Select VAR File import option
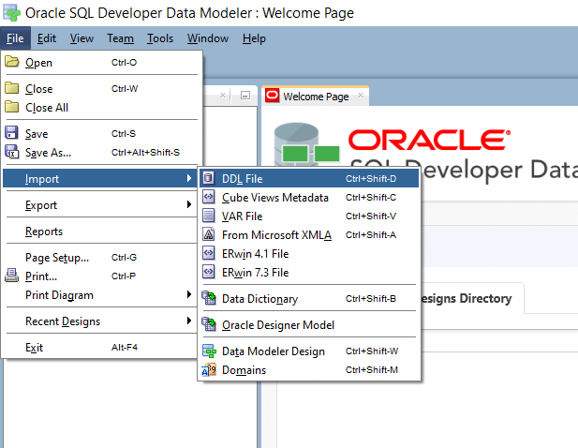Image resolution: width=578 pixels, height=448 pixels. [x=309, y=217]
